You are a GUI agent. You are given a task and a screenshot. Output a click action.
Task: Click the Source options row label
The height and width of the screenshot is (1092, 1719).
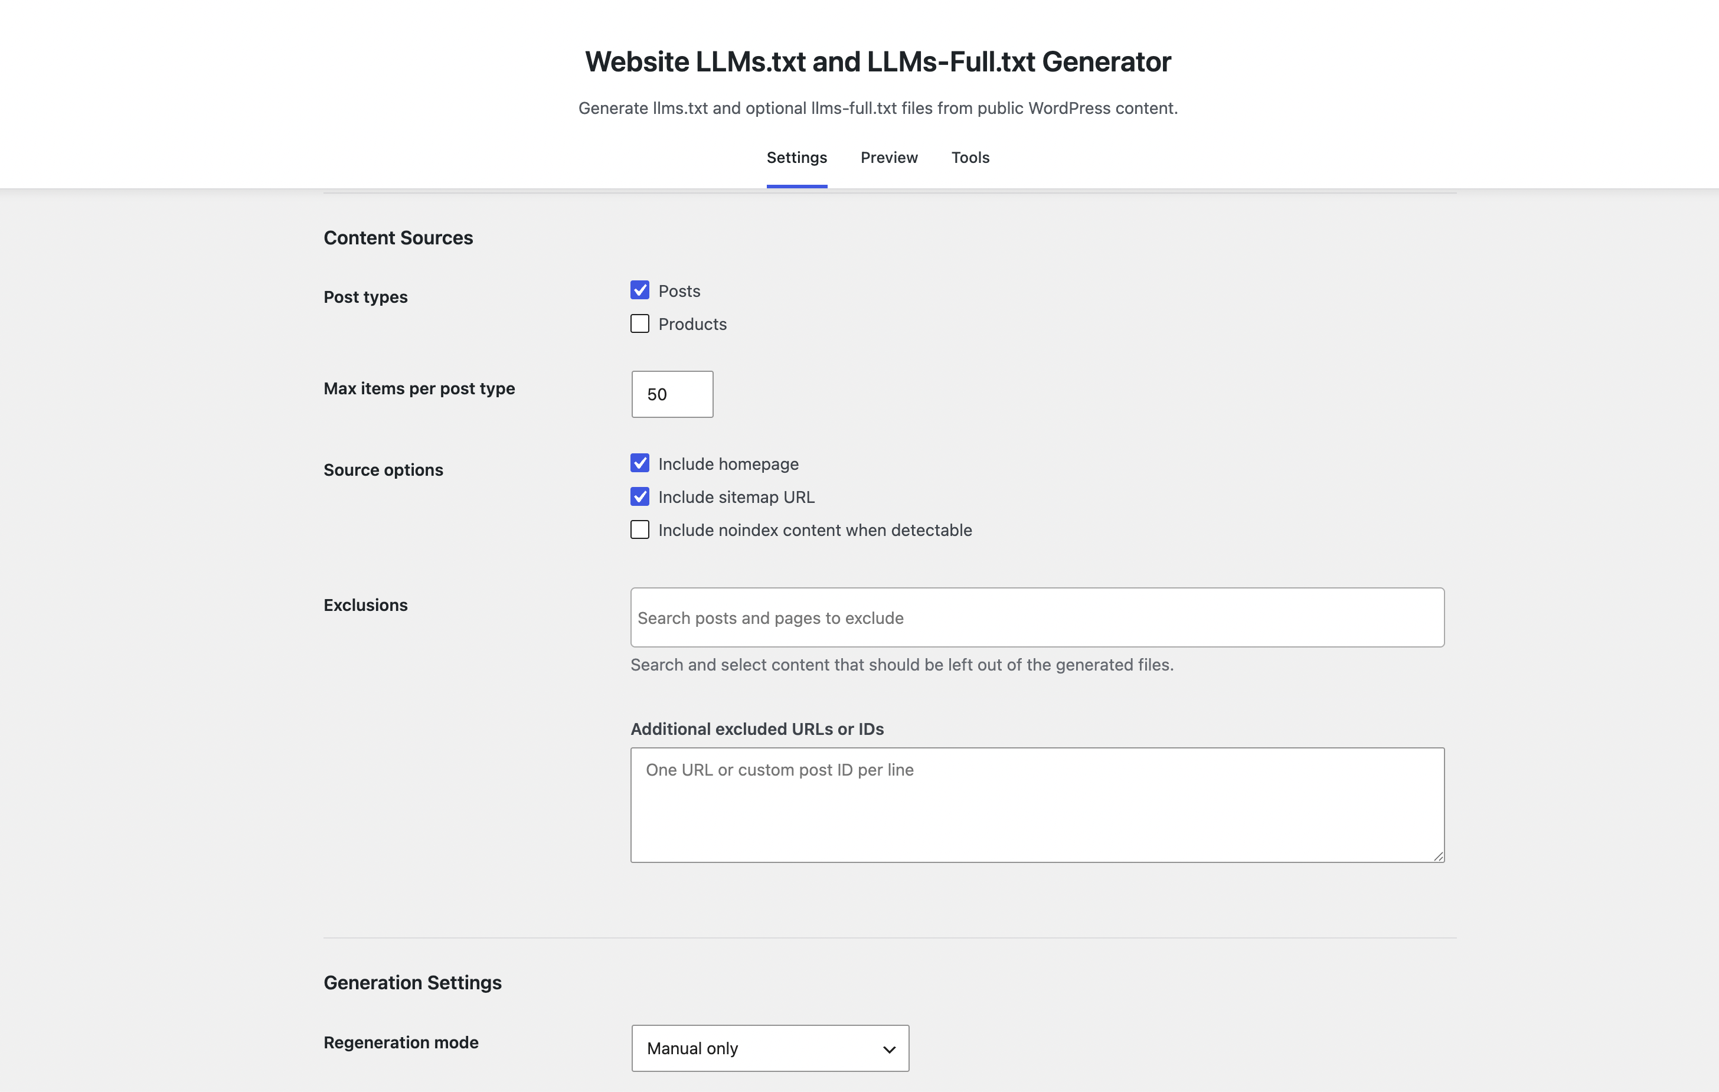pos(383,470)
